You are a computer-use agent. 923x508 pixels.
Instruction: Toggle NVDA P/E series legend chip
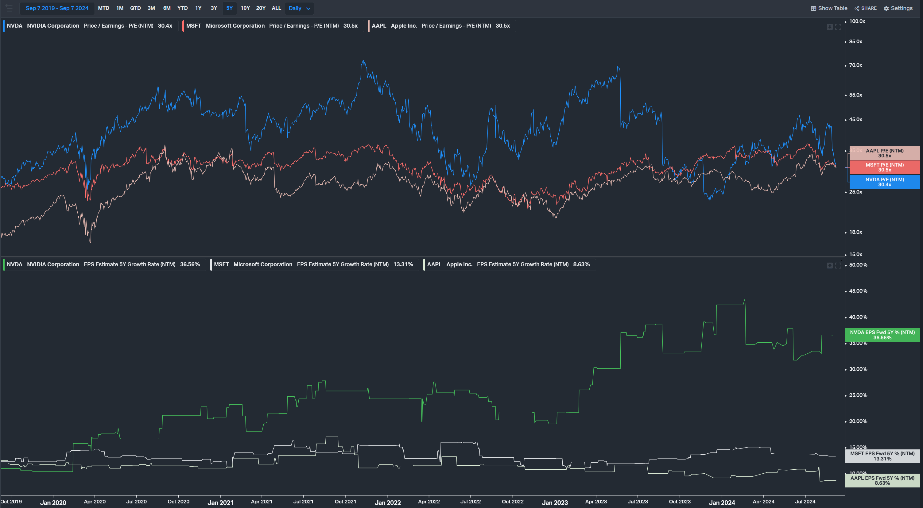tap(90, 26)
